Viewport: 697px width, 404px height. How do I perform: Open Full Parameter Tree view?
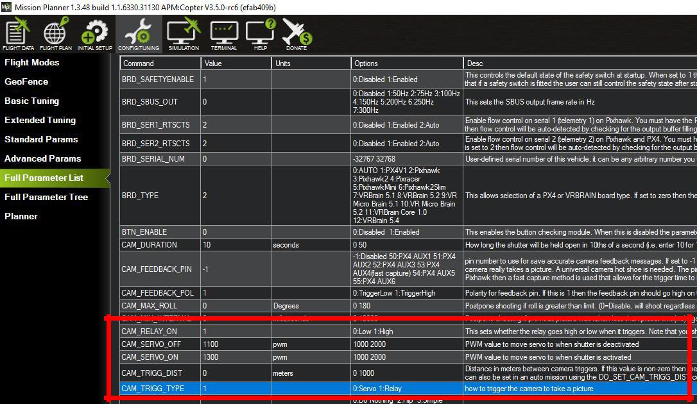pyautogui.click(x=46, y=197)
